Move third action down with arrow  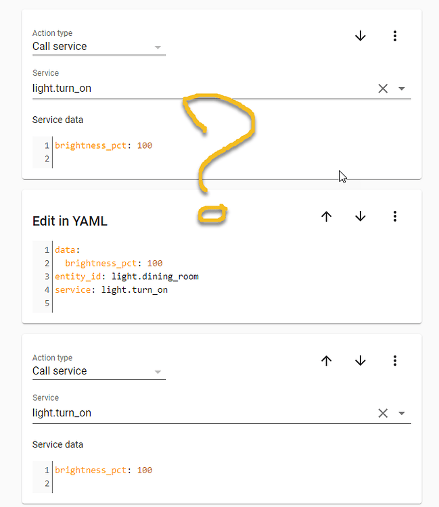(x=360, y=360)
